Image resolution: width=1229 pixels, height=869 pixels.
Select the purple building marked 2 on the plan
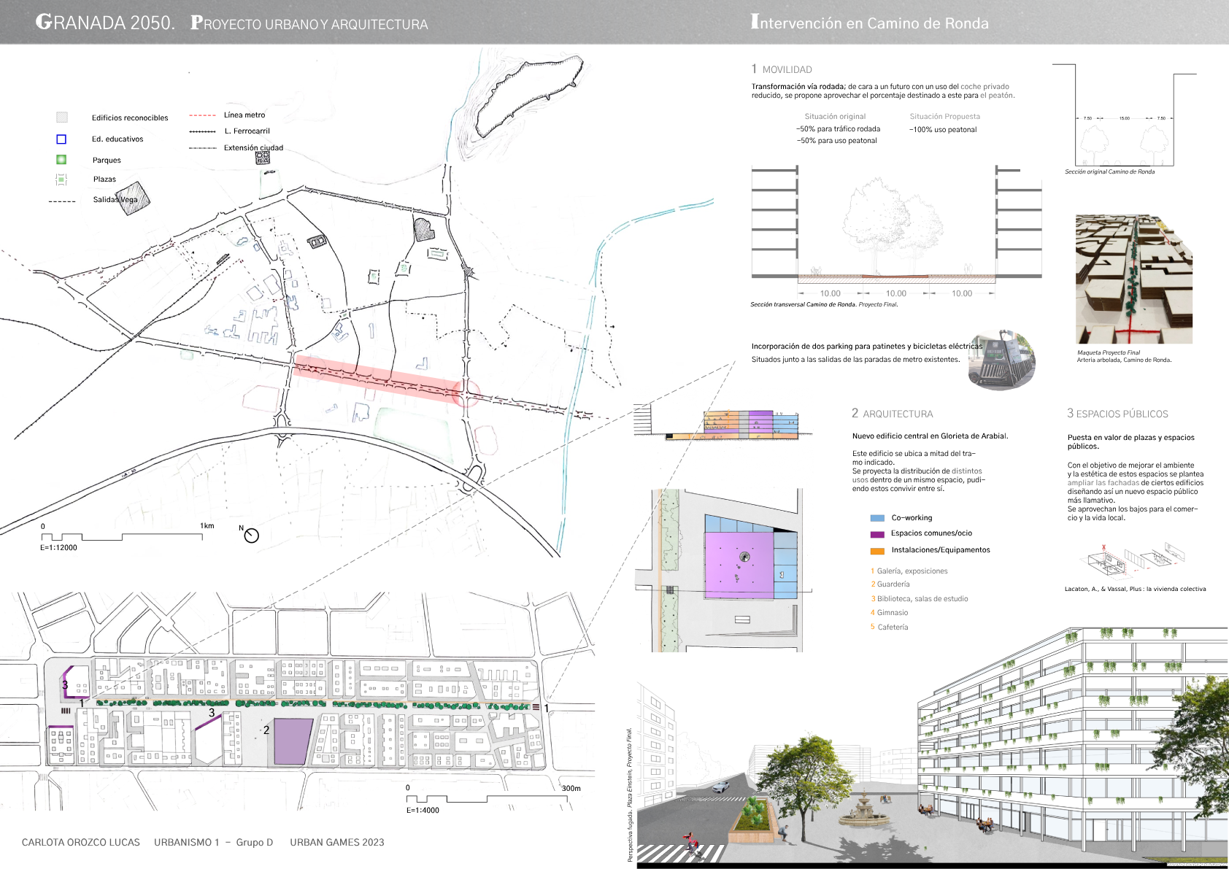coord(293,741)
